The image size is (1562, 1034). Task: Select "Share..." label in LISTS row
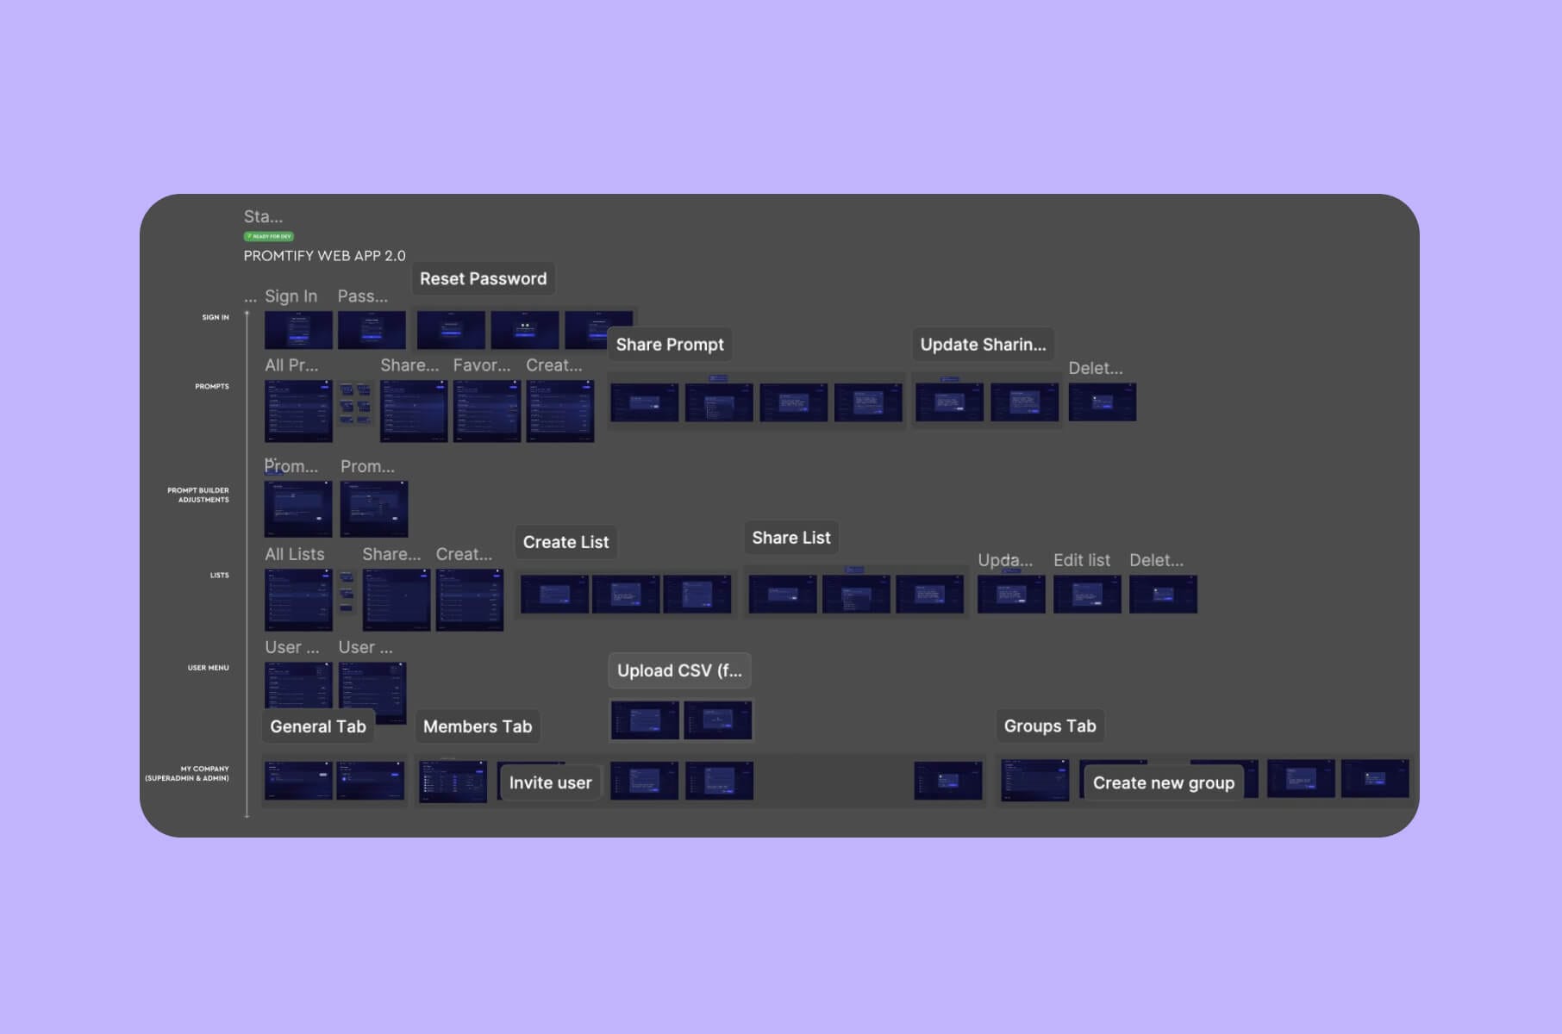(x=391, y=554)
